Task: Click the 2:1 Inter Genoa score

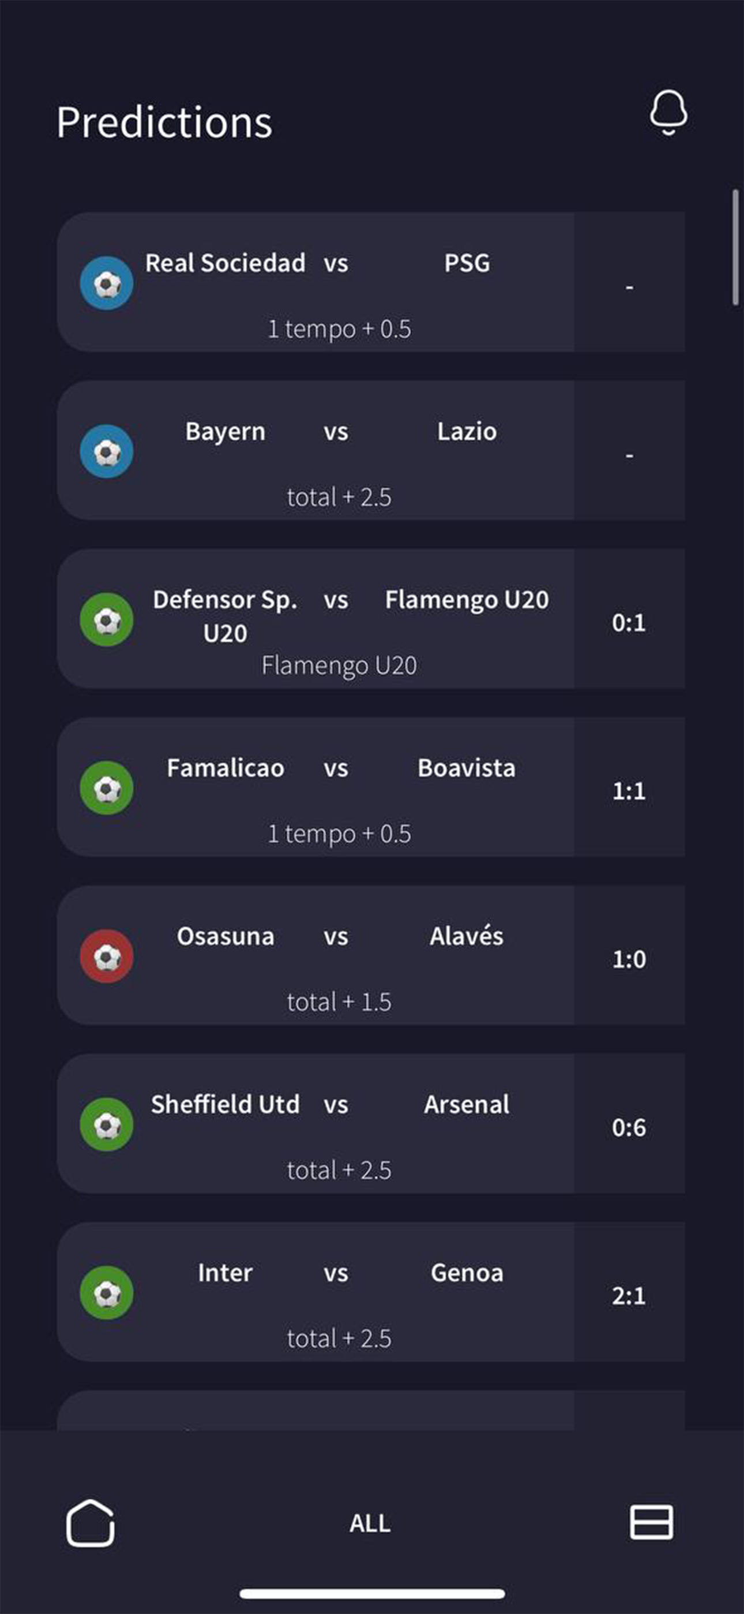Action: (x=629, y=1297)
